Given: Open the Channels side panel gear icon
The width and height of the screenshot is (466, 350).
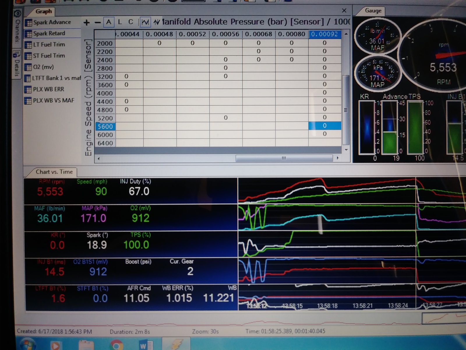Looking at the screenshot, I should click(17, 13).
